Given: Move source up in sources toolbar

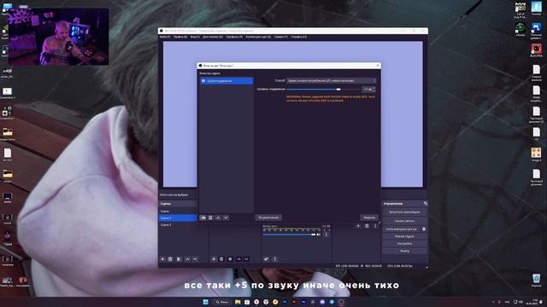Looking at the screenshot, I should [x=238, y=259].
